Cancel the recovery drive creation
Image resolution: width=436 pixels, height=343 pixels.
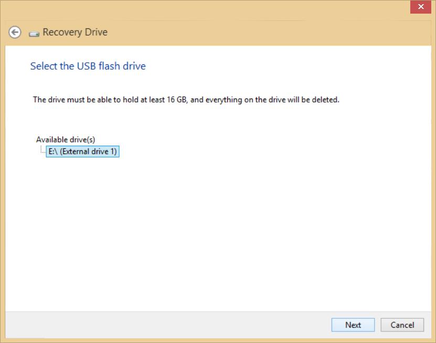point(402,325)
